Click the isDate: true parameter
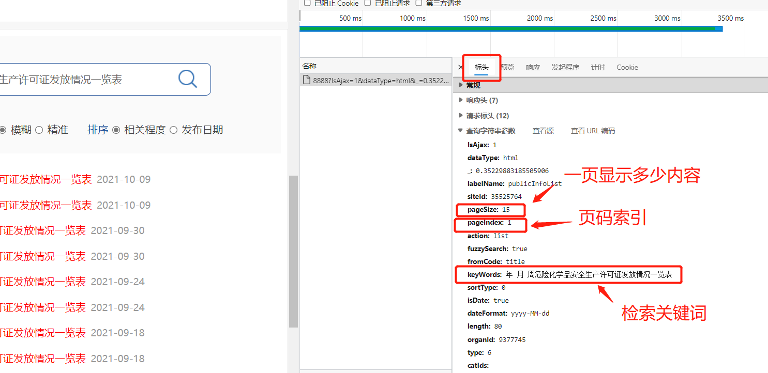This screenshot has width=768, height=373. tap(488, 300)
